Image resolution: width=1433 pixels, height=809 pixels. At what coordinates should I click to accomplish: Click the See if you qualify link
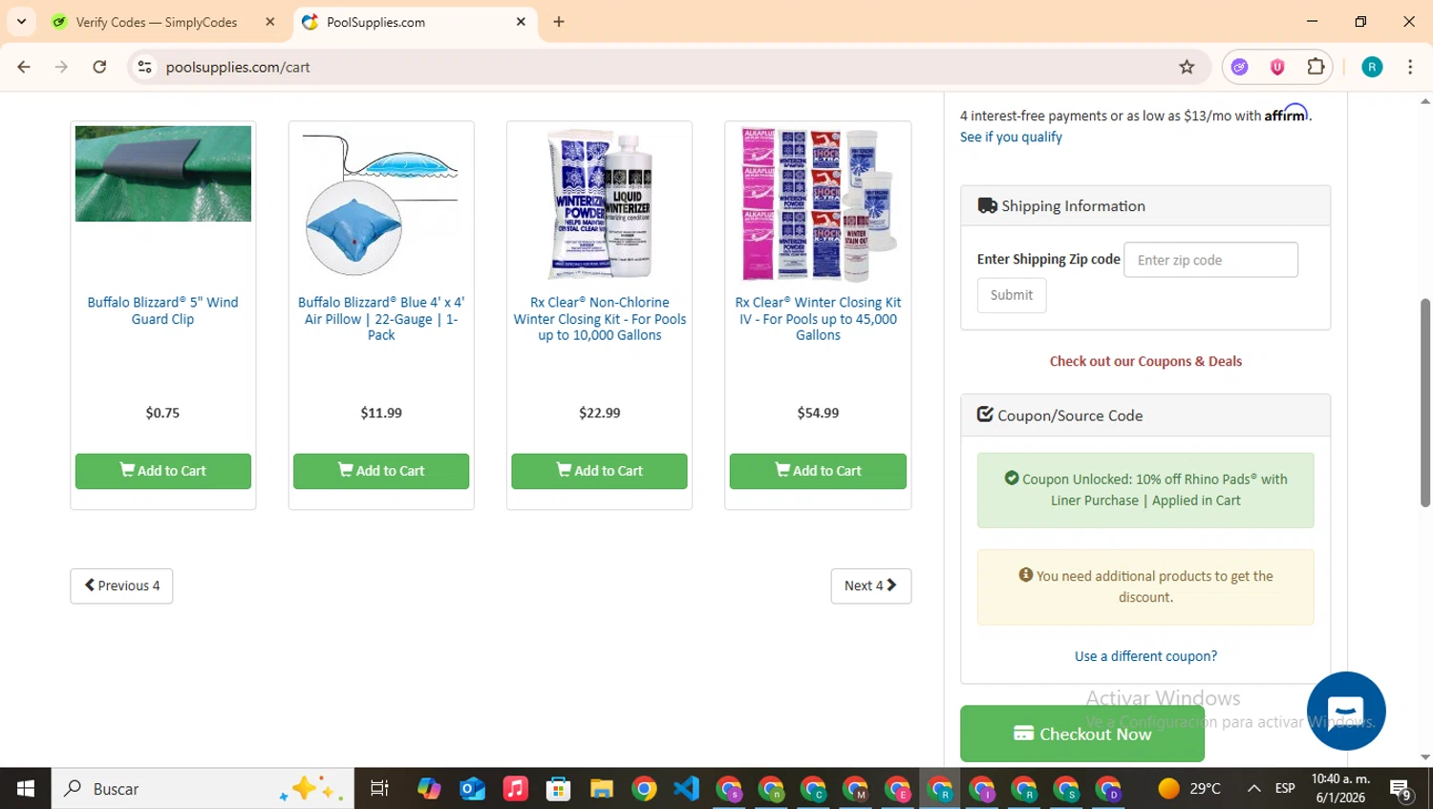click(x=1011, y=137)
